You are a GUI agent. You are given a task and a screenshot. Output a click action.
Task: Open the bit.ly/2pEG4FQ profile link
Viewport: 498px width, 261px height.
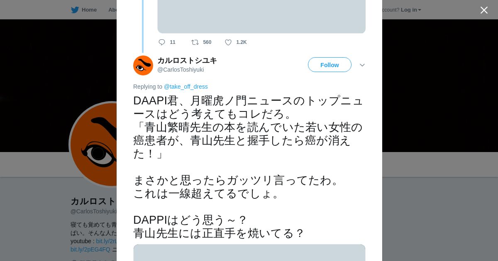click(90, 249)
